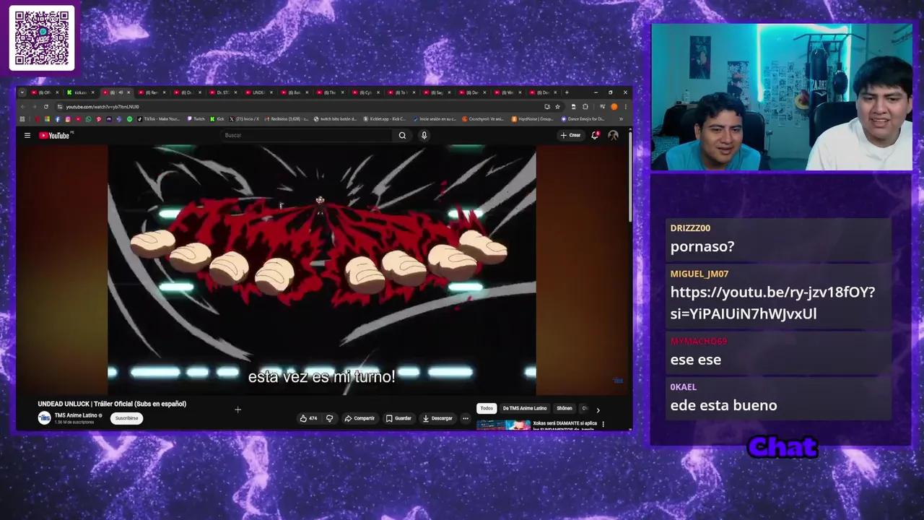Open the Kickletapp bookmark
The width and height of the screenshot is (924, 520).
pos(385,119)
